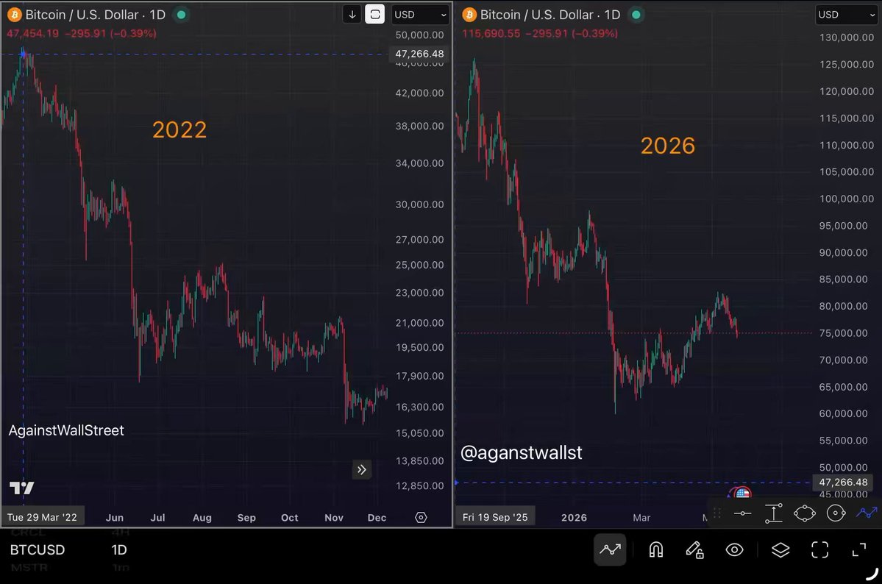This screenshot has height=584, width=882.
Task: Click the Tue 29 Mar '22 date label
Action: point(42,517)
